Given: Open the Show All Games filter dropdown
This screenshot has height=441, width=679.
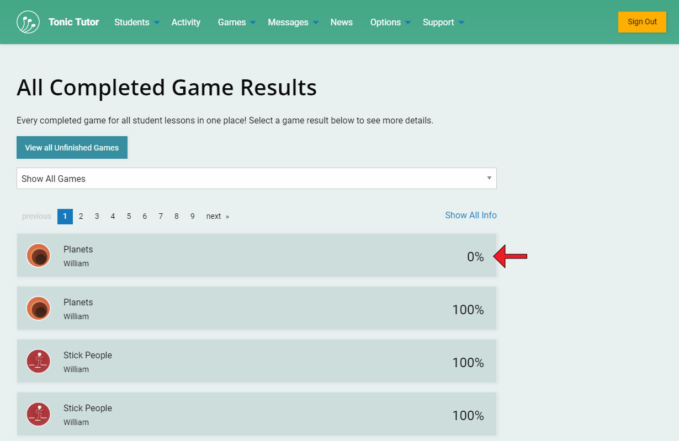Looking at the screenshot, I should 256,179.
